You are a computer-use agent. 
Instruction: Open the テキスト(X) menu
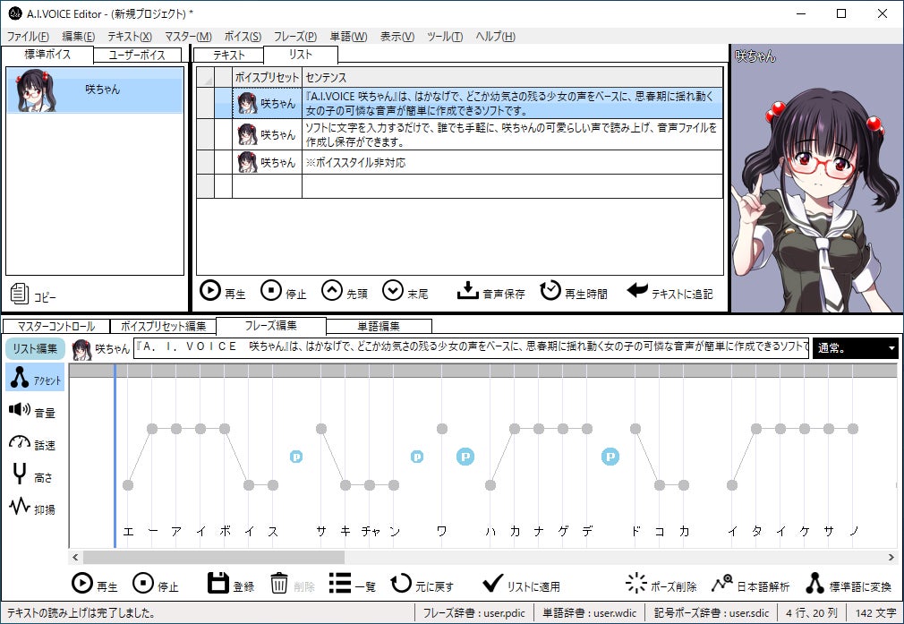130,37
